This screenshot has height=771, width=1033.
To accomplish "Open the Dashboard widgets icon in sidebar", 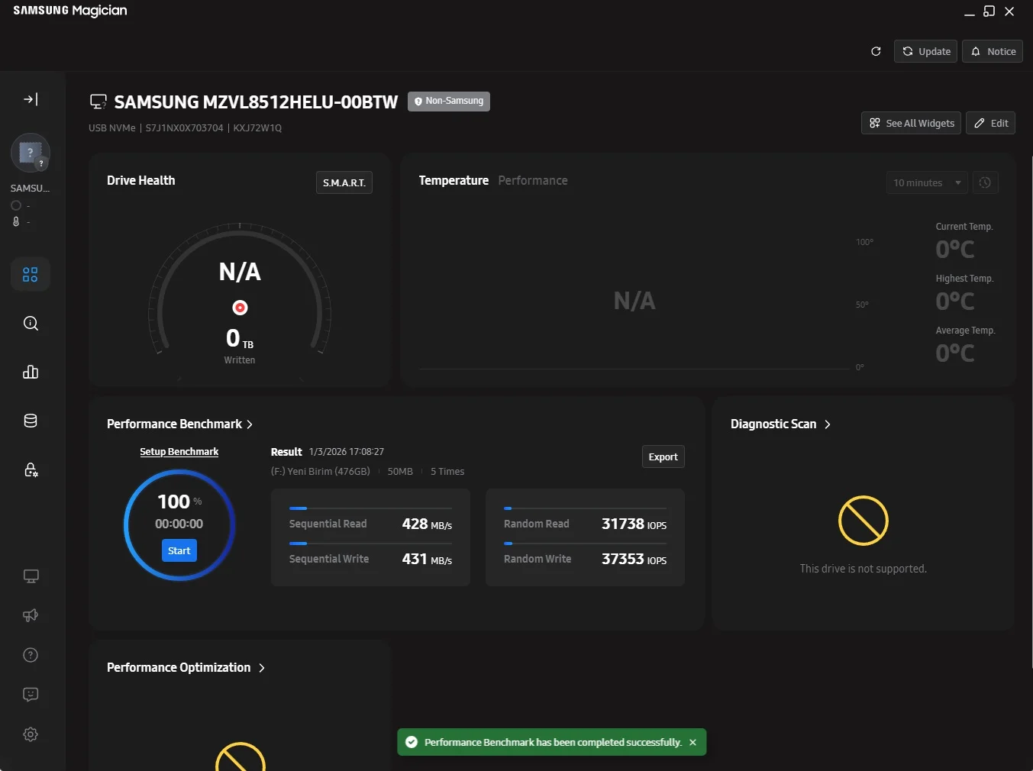I will (x=31, y=275).
